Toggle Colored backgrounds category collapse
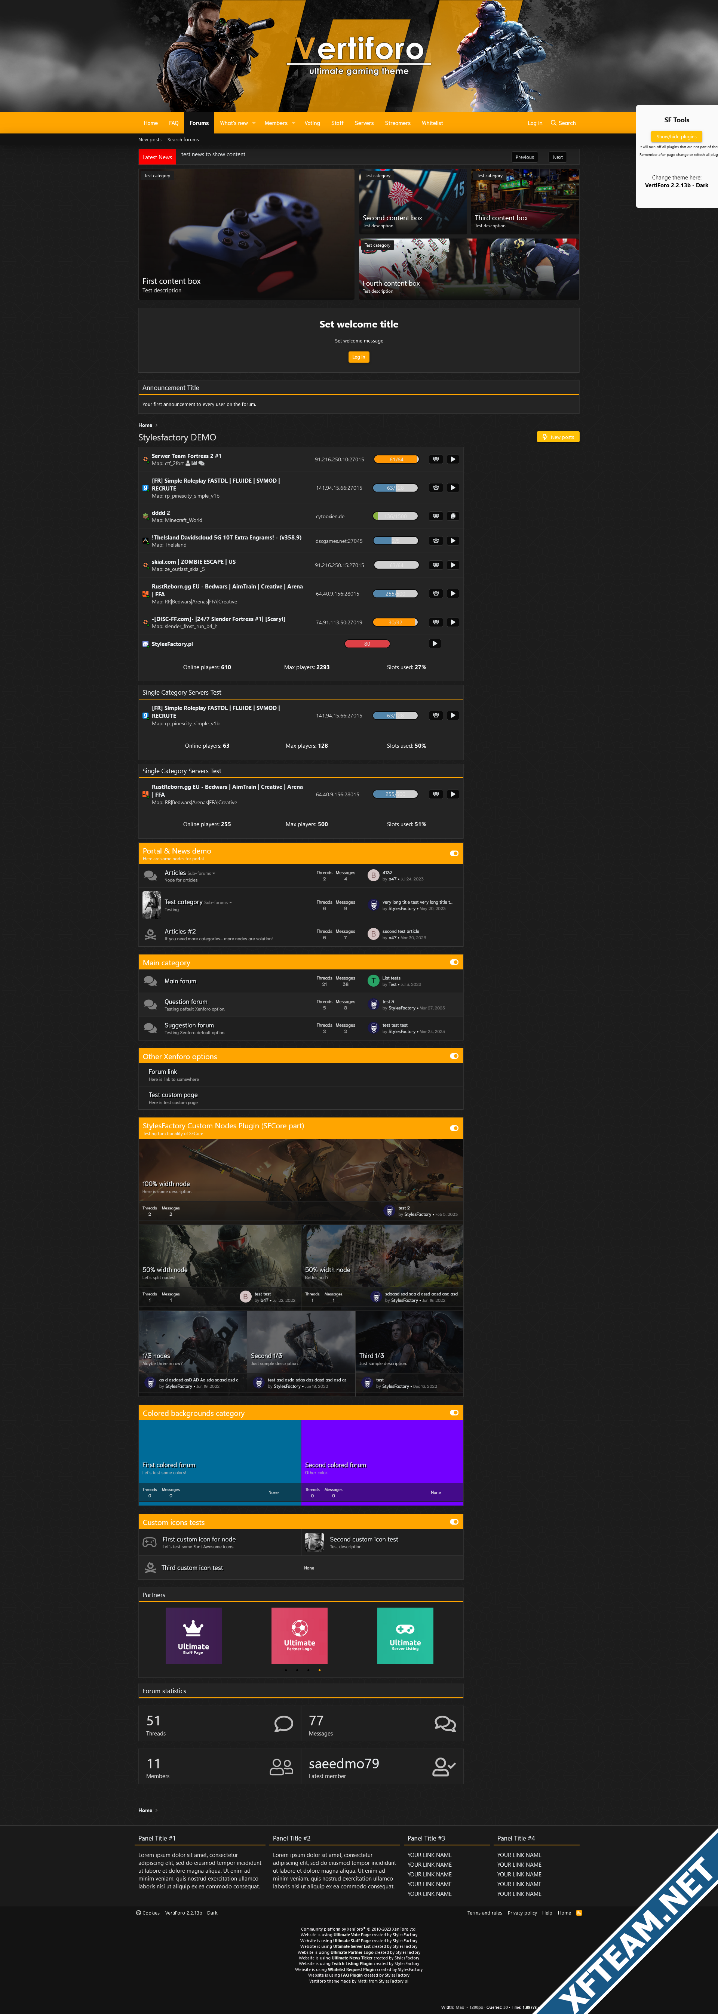This screenshot has width=718, height=2014. click(454, 1412)
